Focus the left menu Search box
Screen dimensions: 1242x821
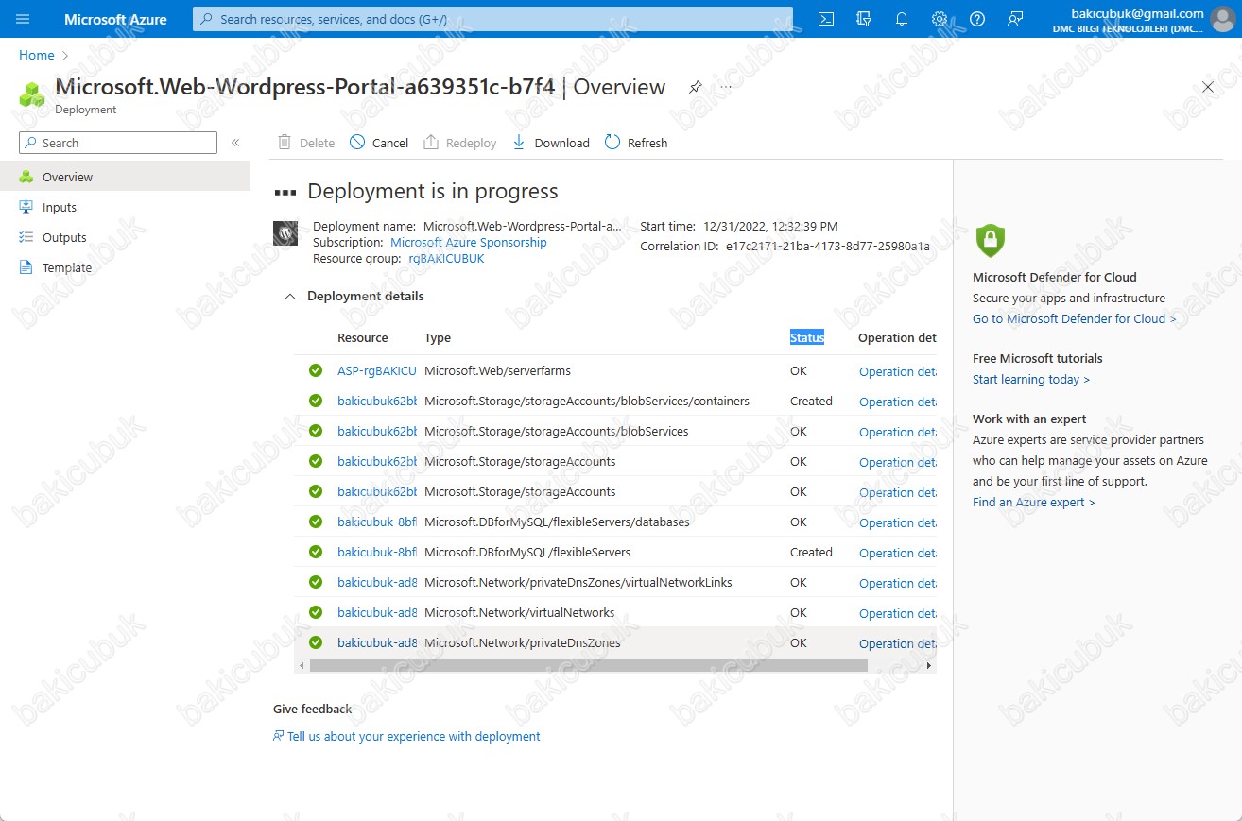pyautogui.click(x=118, y=143)
